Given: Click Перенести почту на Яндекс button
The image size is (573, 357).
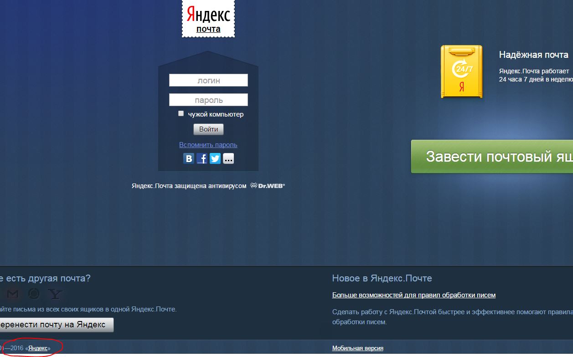Looking at the screenshot, I should [x=56, y=325].
